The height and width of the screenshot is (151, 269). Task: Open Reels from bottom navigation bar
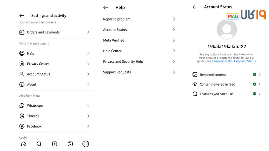click(x=70, y=144)
